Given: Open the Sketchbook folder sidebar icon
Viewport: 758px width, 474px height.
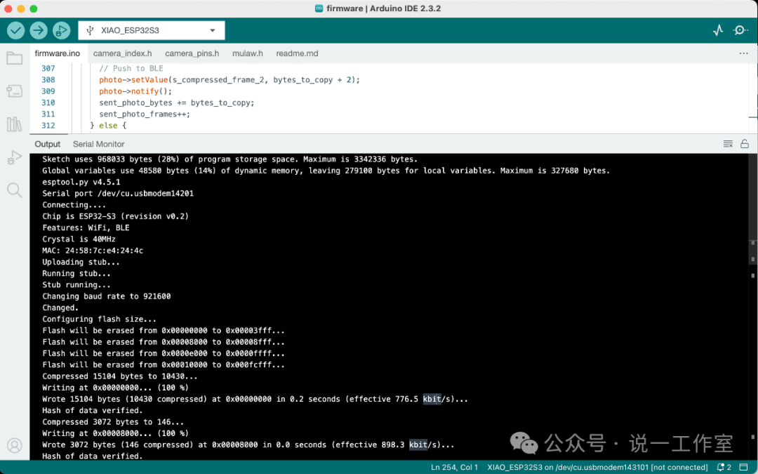Looking at the screenshot, I should (15, 58).
